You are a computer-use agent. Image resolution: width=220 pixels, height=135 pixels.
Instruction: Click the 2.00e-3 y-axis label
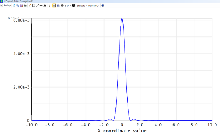[x=21, y=87]
